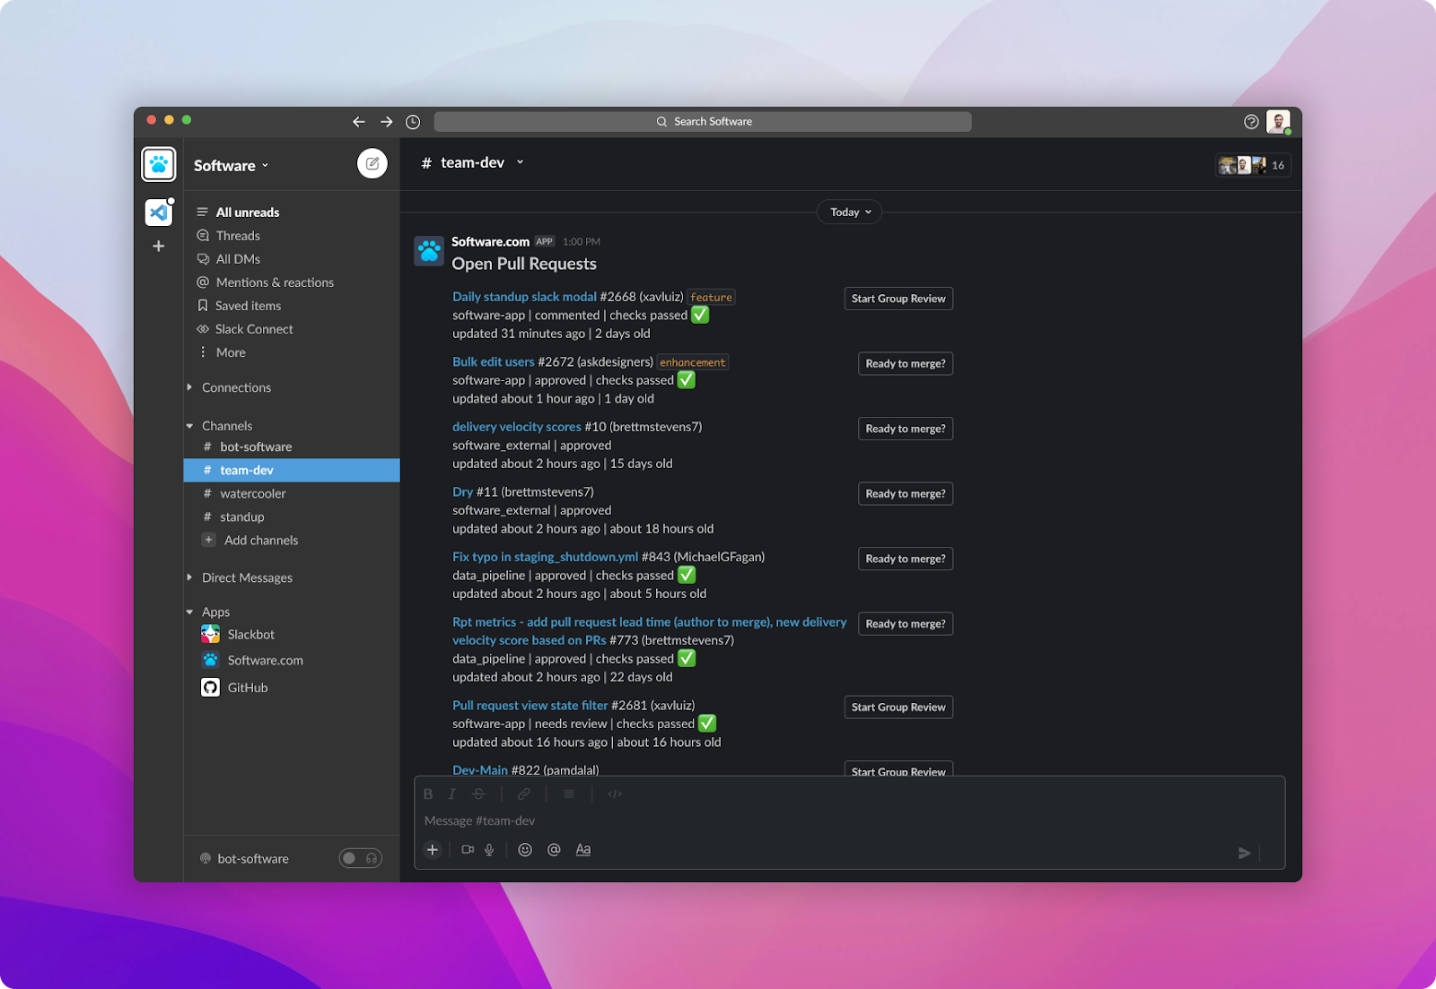Open the Today date jump dropdown

(850, 213)
